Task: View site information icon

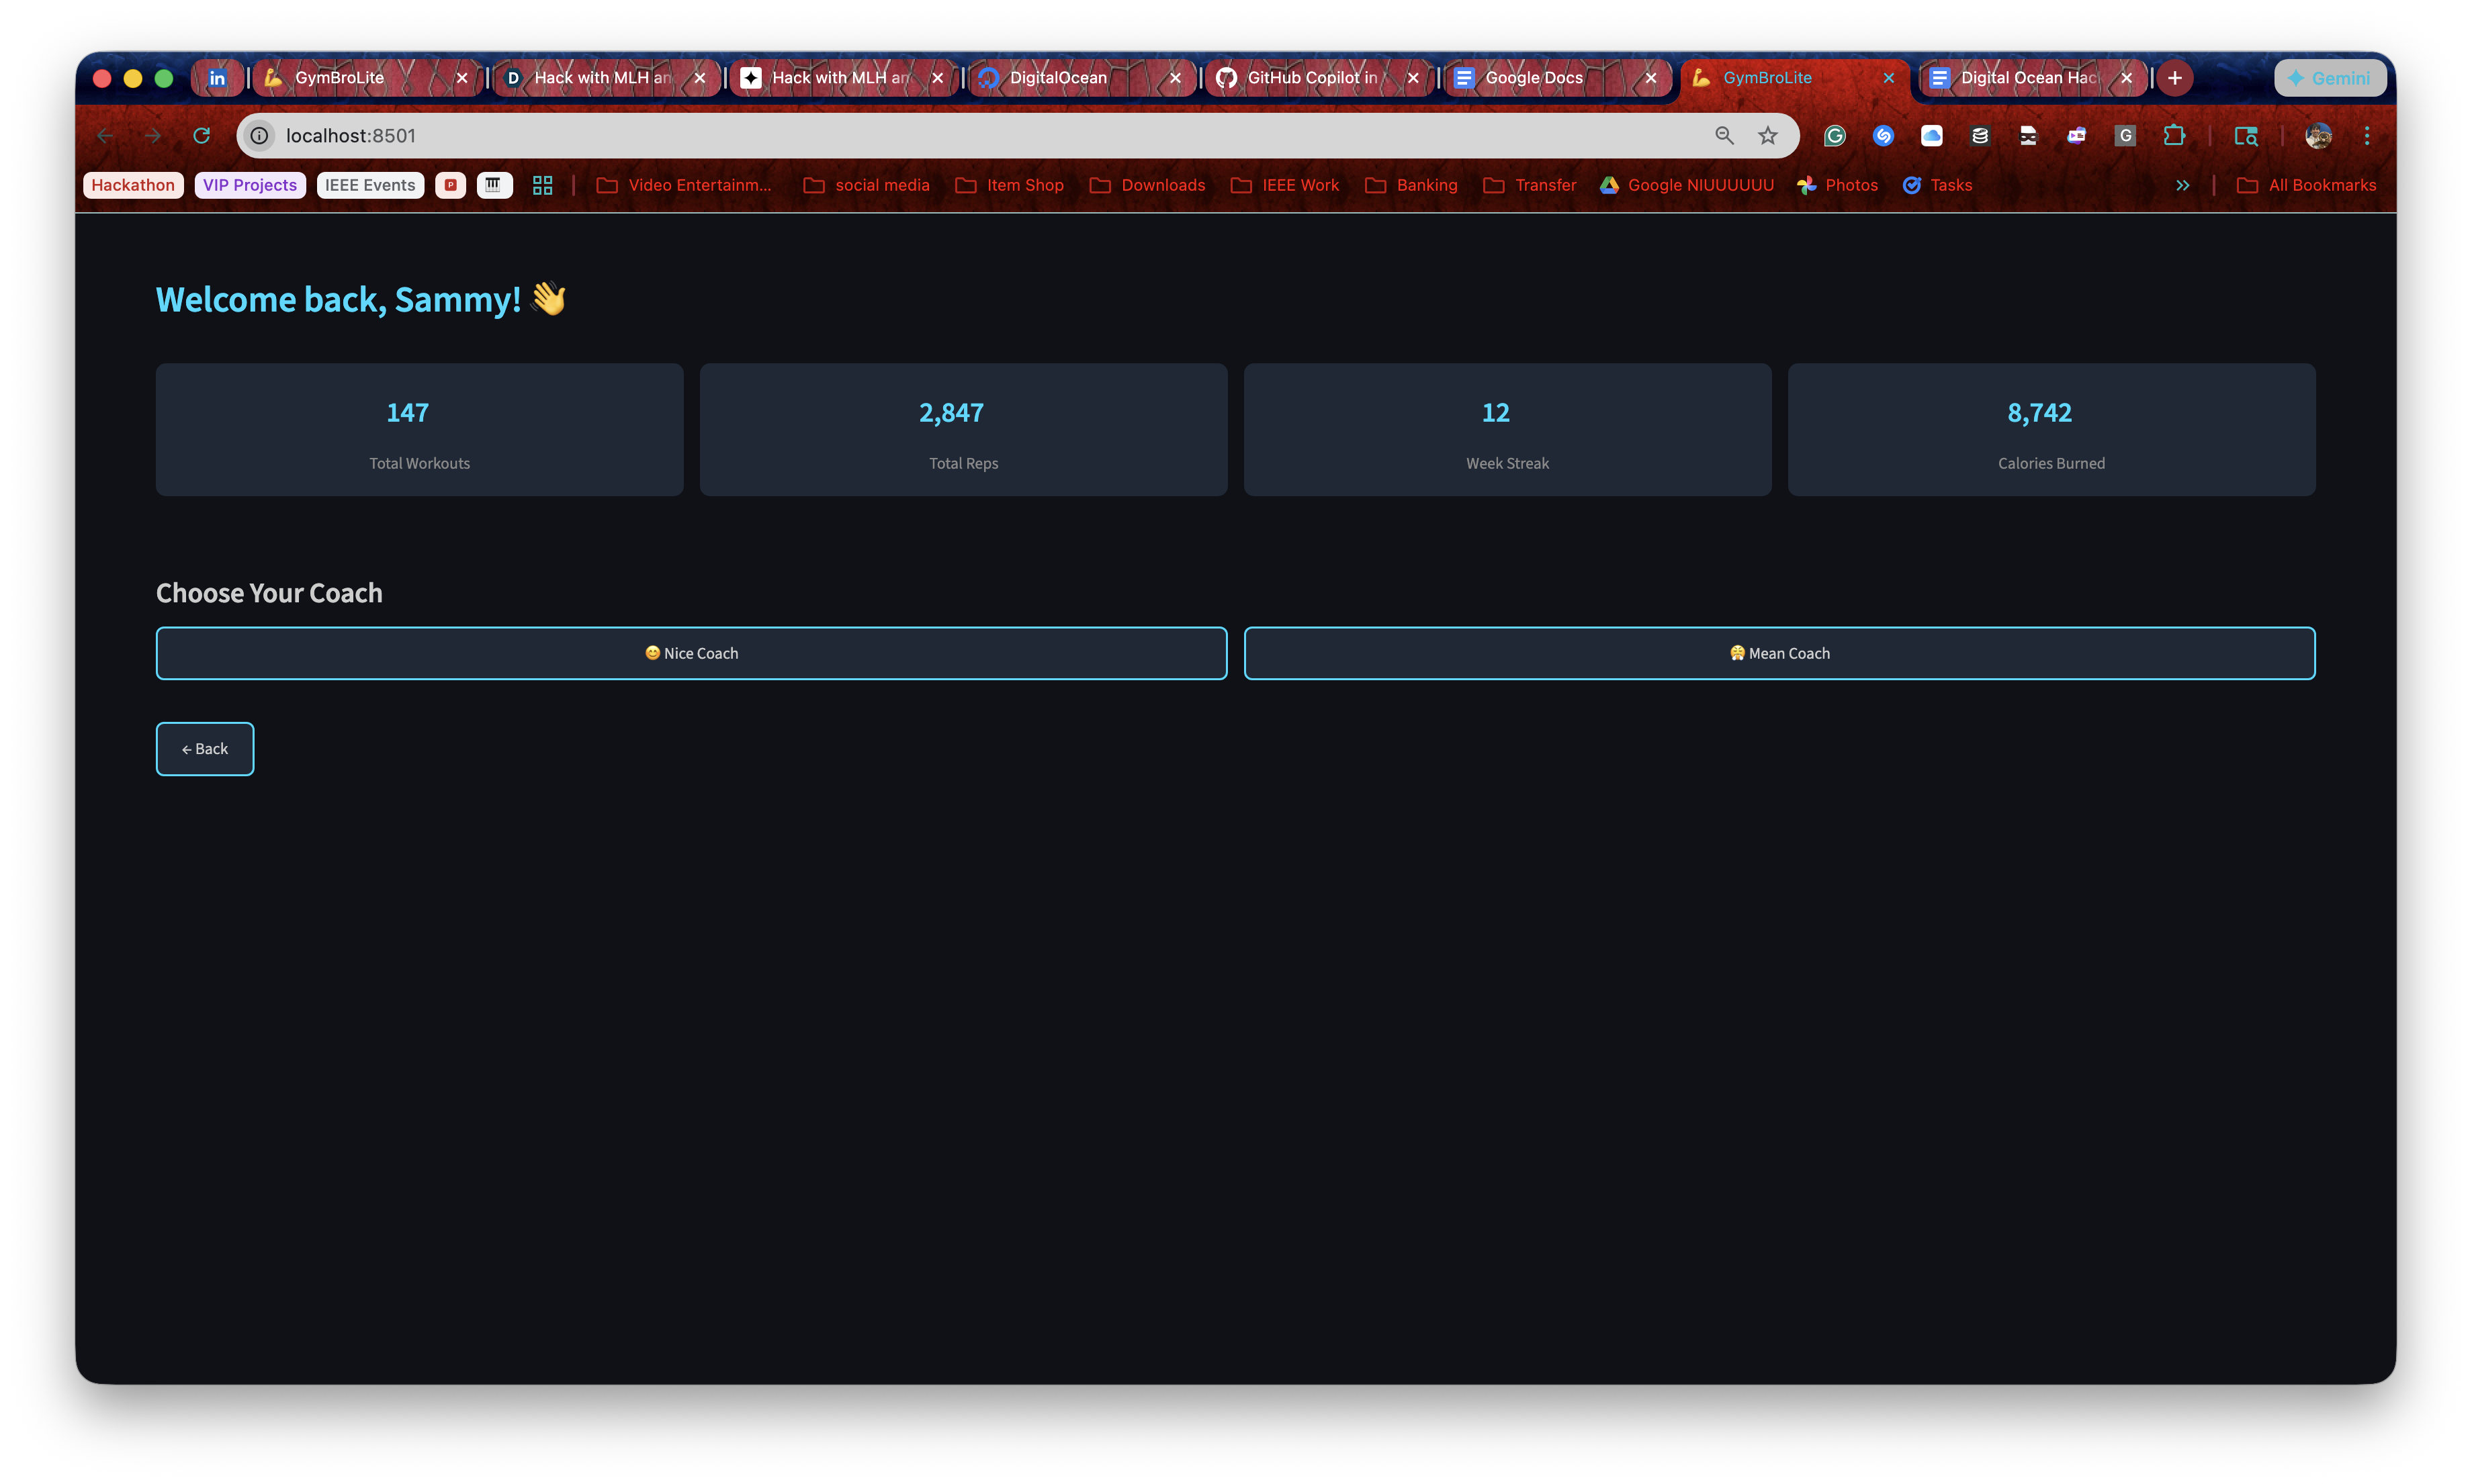Action: [x=259, y=135]
